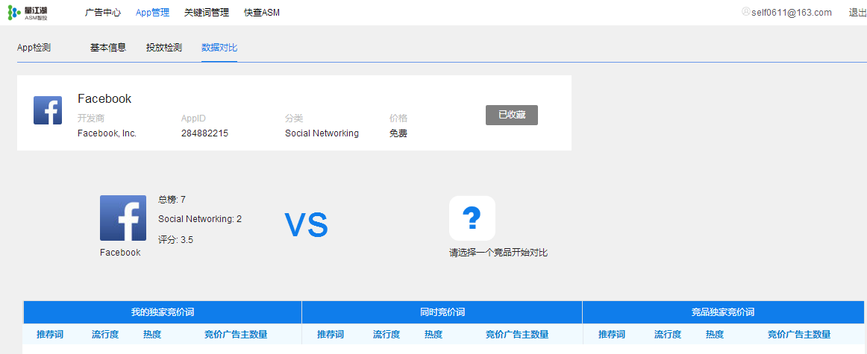Open the 广告中心 menu
Viewport: 867px width, 354px height.
point(103,12)
